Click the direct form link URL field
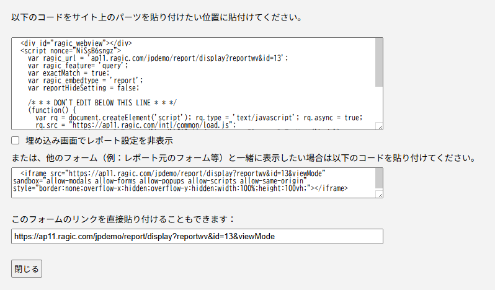Screen dimensions: 495x290 pyautogui.click(x=197, y=237)
